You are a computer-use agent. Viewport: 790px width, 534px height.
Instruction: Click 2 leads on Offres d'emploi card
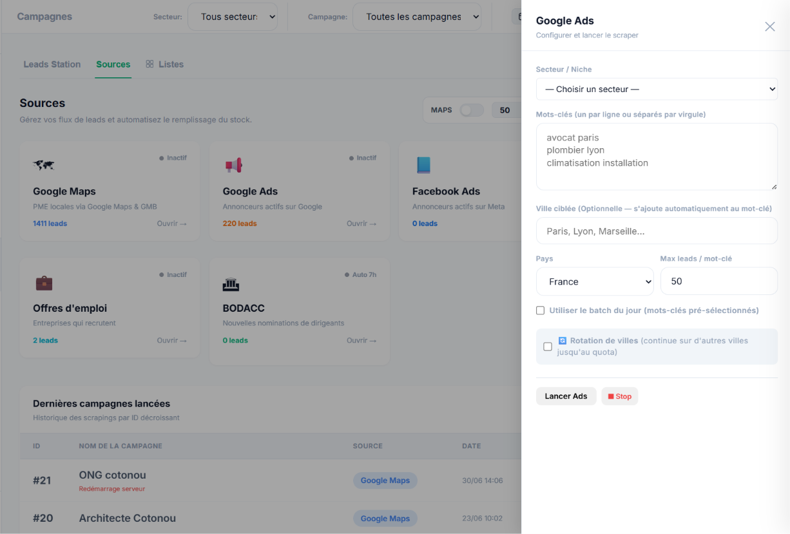pyautogui.click(x=45, y=340)
